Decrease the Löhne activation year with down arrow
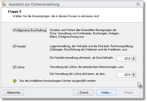The height and width of the screenshot is (102, 147). [134, 76]
